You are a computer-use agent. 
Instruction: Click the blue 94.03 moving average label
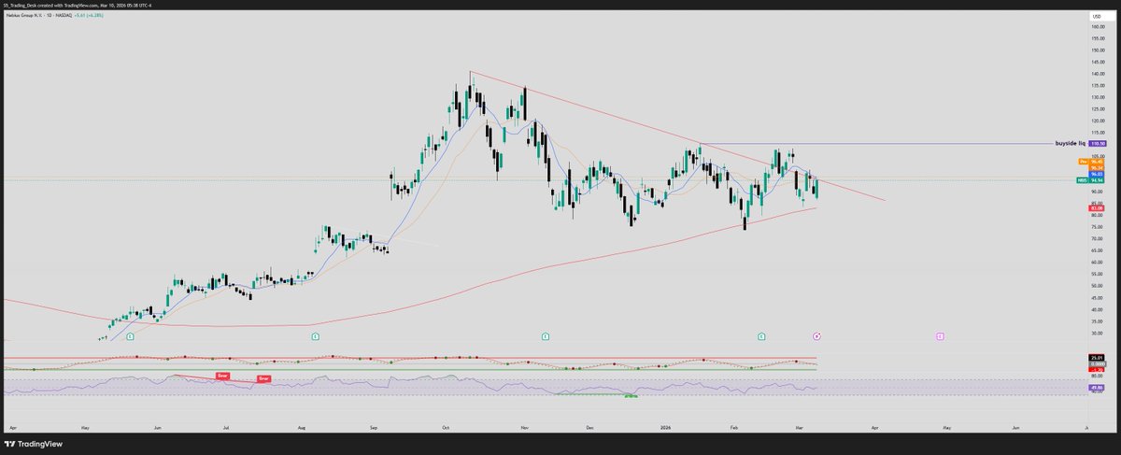tap(1097, 174)
